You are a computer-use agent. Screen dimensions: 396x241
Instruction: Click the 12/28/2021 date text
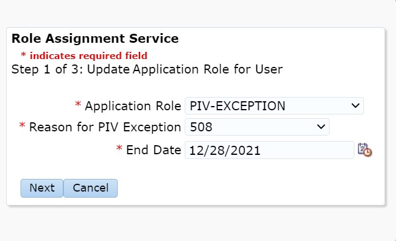tap(225, 150)
